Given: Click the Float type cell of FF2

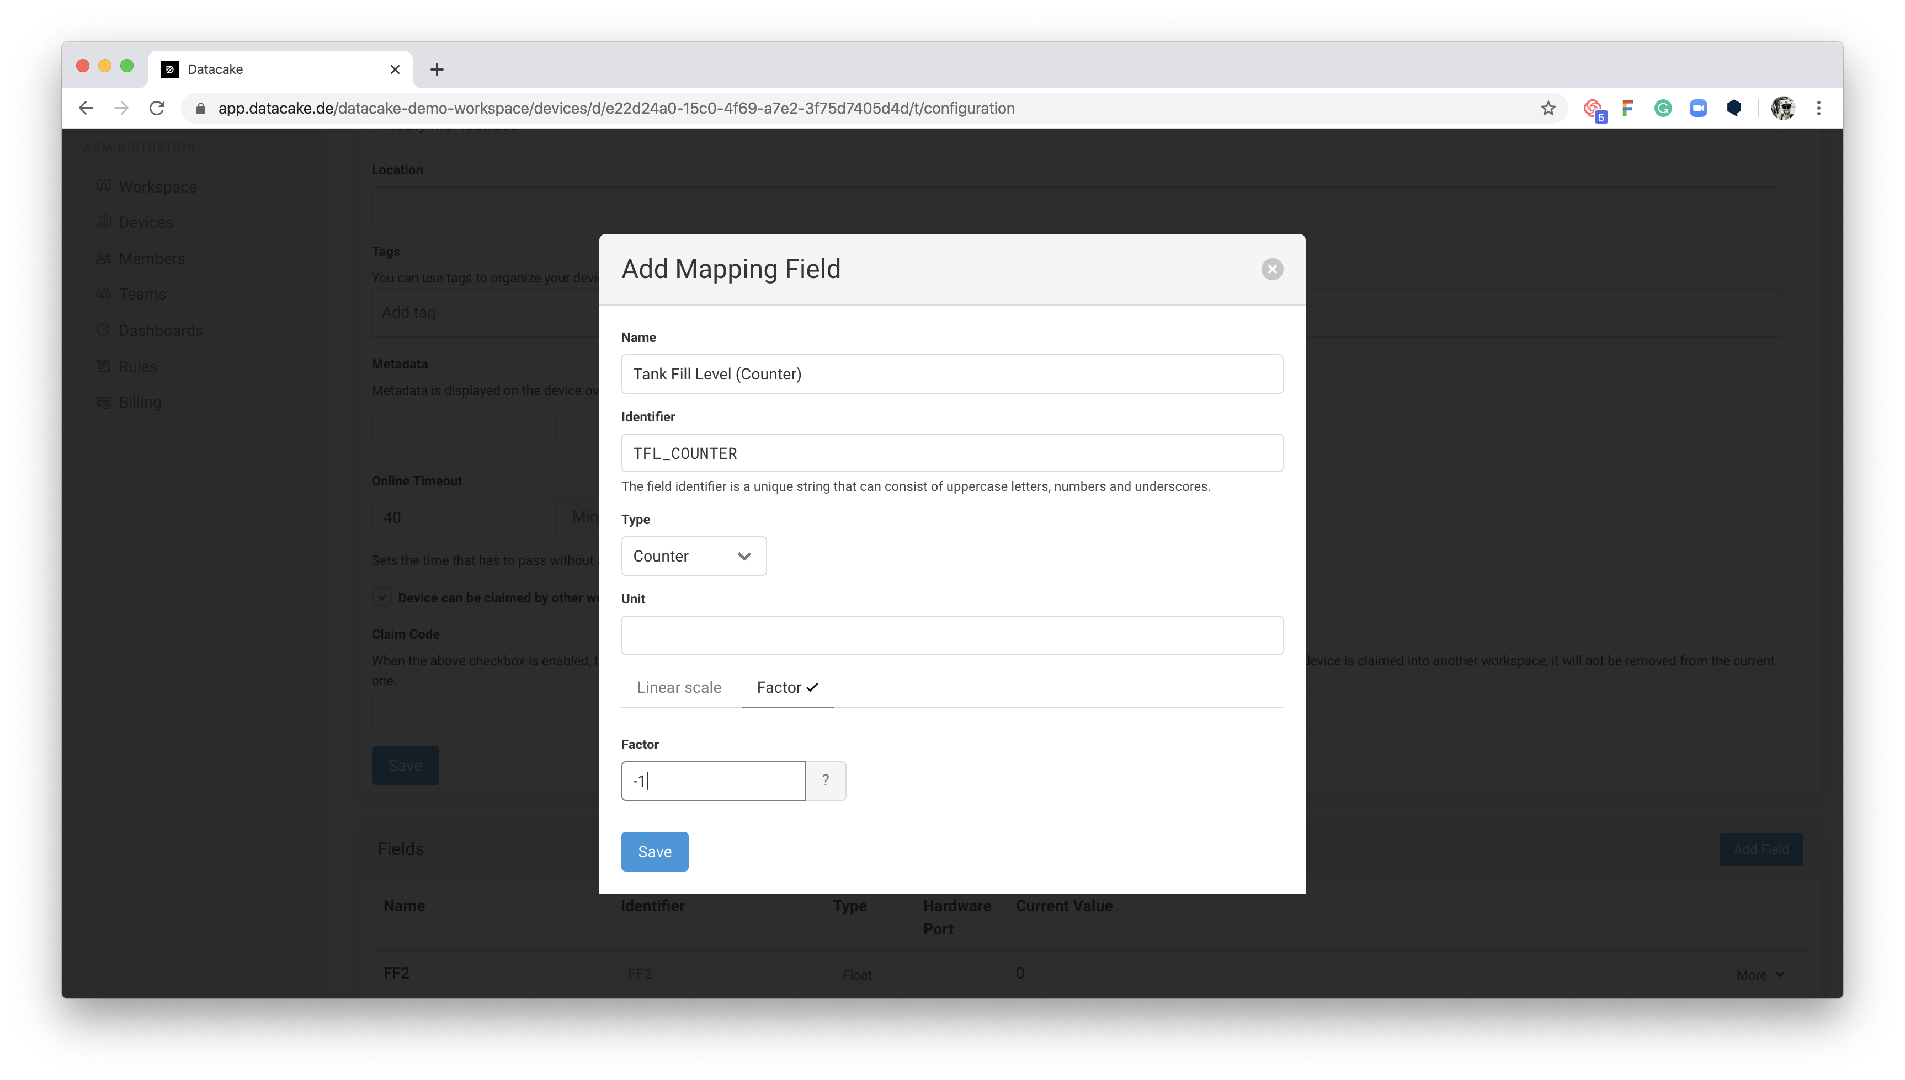Looking at the screenshot, I should point(856,975).
